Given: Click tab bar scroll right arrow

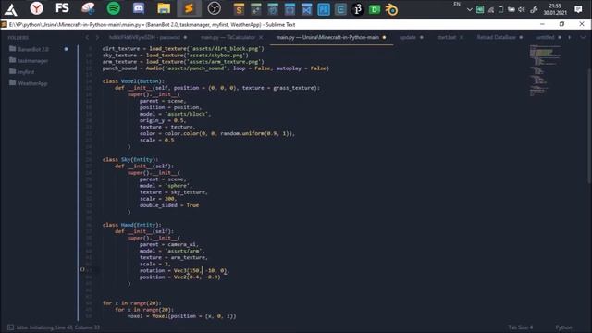Looking at the screenshot, I should (x=570, y=37).
